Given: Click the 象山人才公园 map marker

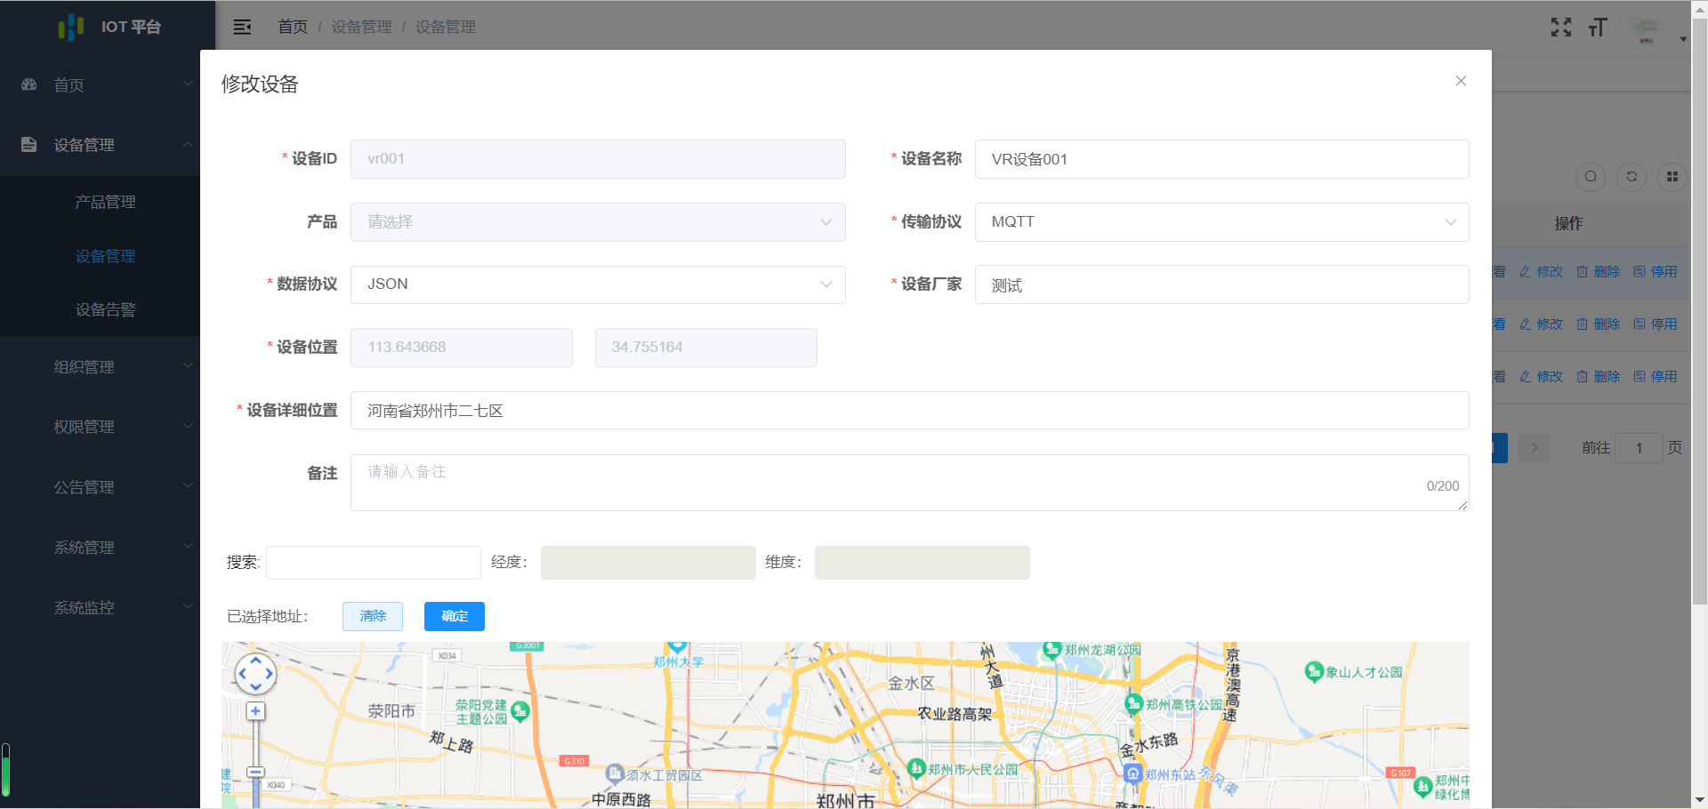Looking at the screenshot, I should (x=1314, y=672).
